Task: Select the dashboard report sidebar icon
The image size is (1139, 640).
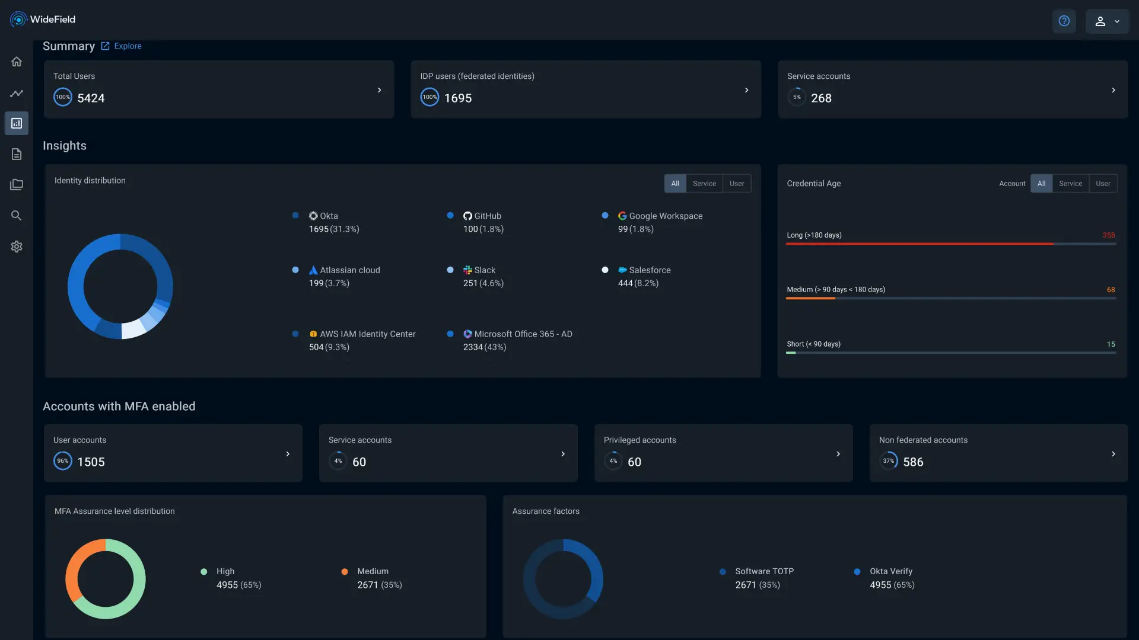Action: 17,123
